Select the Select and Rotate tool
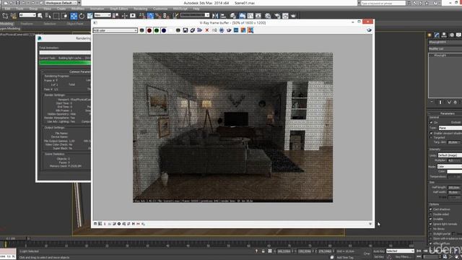The width and height of the screenshot is (462, 260). (x=82, y=16)
